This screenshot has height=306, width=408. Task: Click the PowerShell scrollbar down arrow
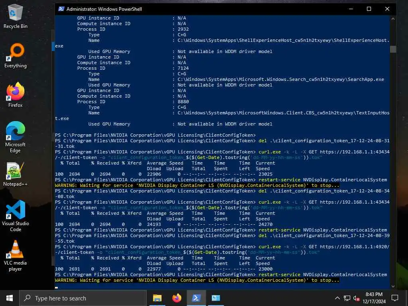pyautogui.click(x=393, y=286)
